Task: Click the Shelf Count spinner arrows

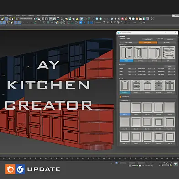Action: coord(155,72)
